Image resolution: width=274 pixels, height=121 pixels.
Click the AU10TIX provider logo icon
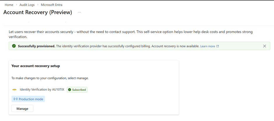coord(14,90)
